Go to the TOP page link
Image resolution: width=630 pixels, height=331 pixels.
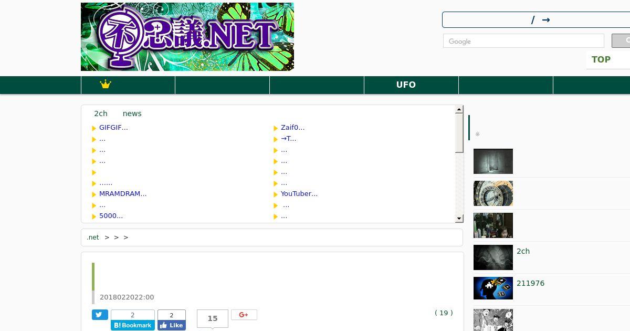click(x=601, y=59)
